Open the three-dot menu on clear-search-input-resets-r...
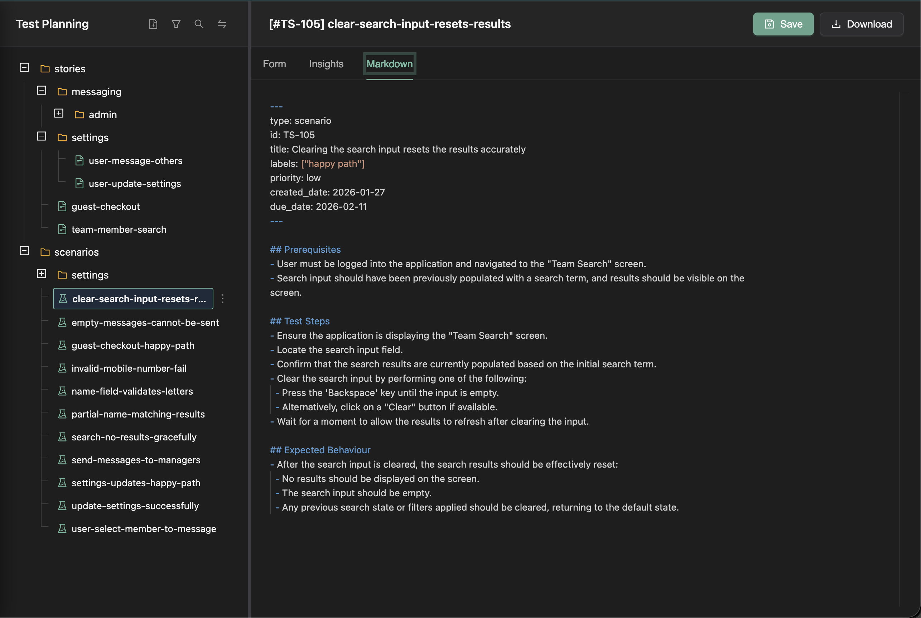The image size is (921, 618). [223, 299]
